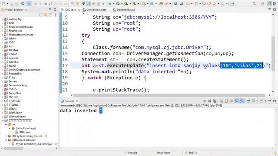Toggle Word Wrap in Console toolbar
The width and height of the screenshot is (278, 156).
coord(232,101)
